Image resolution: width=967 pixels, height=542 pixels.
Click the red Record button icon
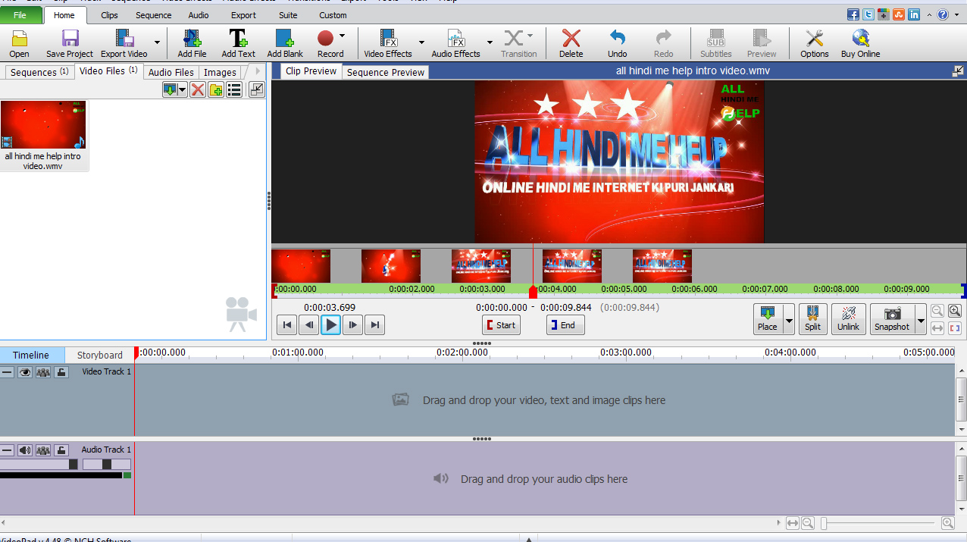[x=325, y=38]
